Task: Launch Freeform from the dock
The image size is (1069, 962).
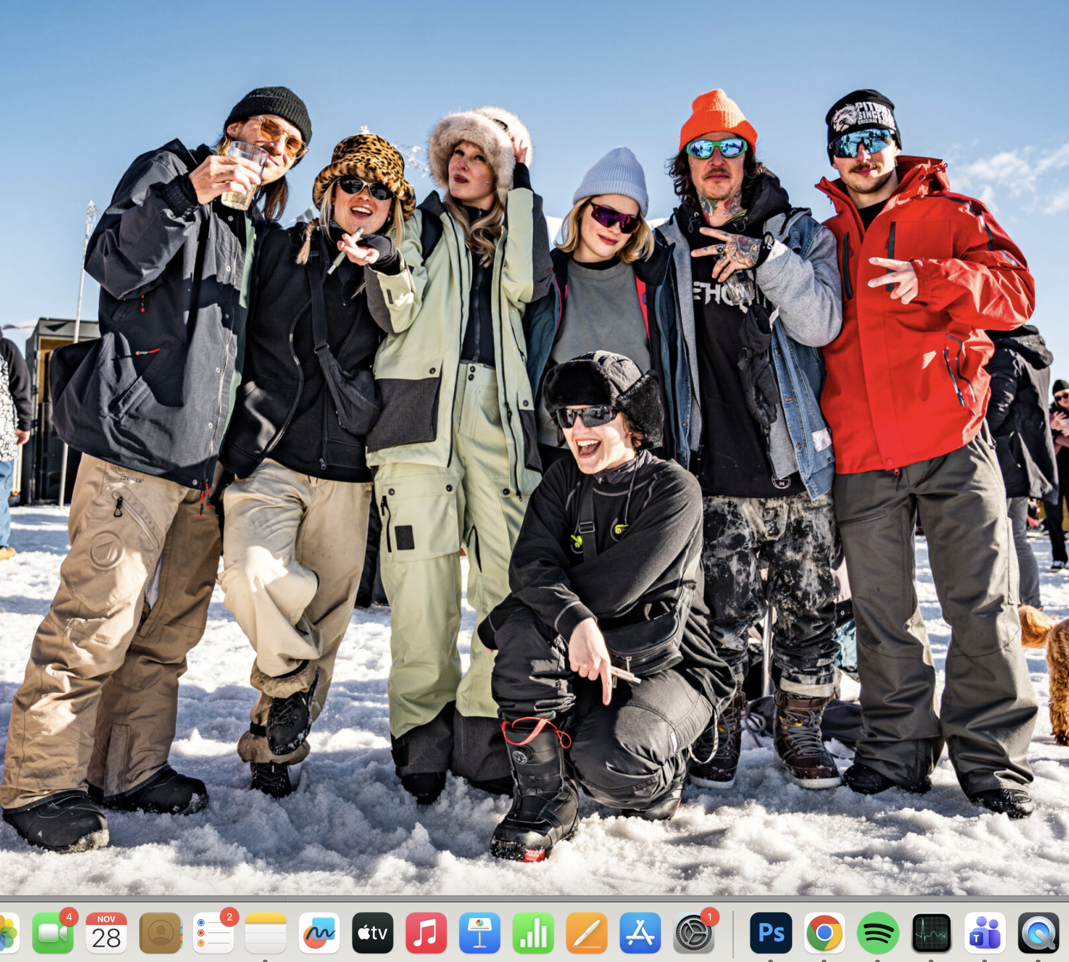Action: click(x=319, y=933)
